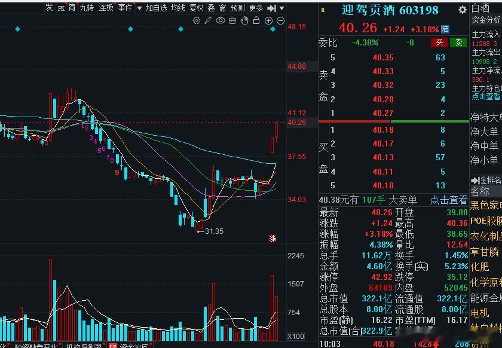The width and height of the screenshot is (502, 348).
Task: Zoom in chart with plus icon
Action: click(x=268, y=21)
